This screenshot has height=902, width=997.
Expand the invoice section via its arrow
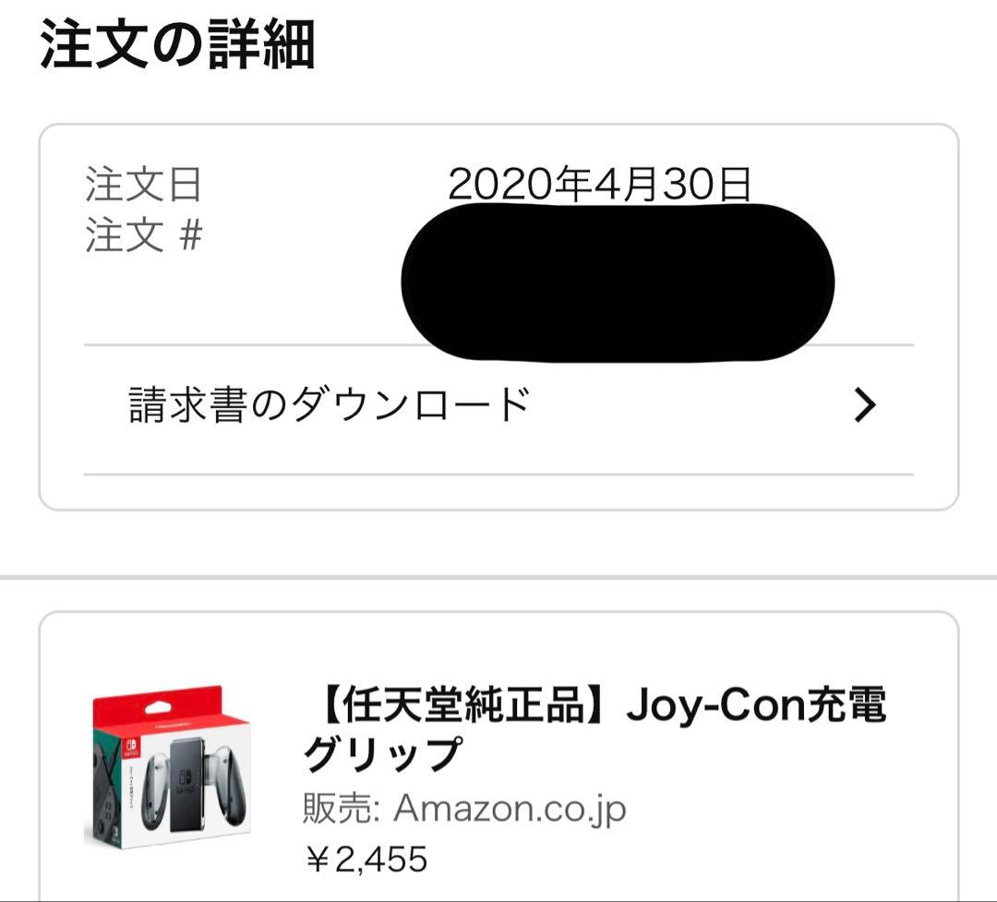click(x=864, y=403)
